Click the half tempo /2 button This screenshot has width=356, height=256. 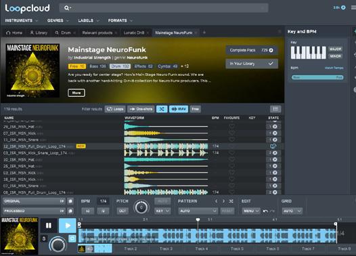coord(103,211)
